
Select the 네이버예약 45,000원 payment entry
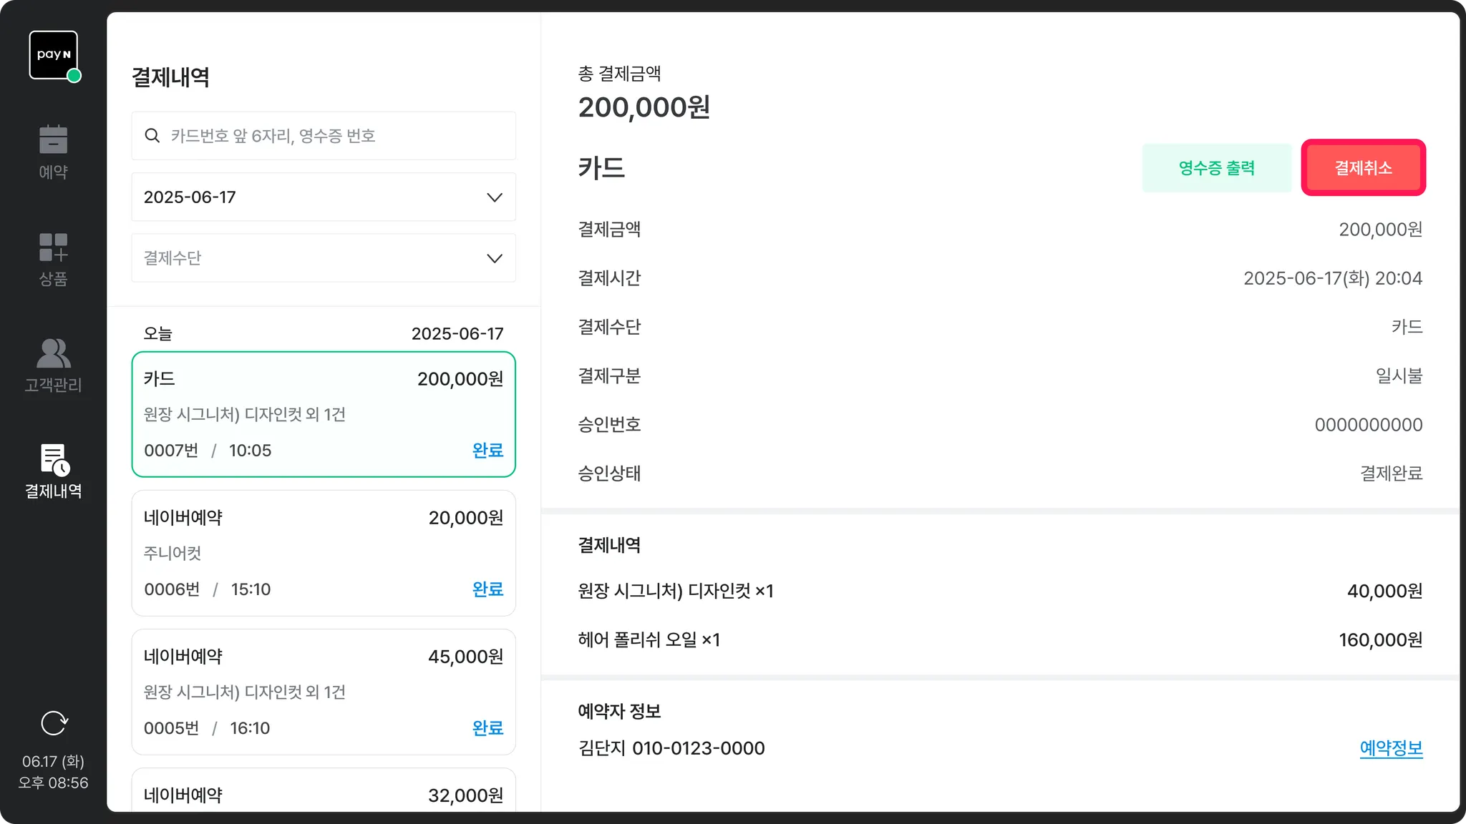[323, 692]
